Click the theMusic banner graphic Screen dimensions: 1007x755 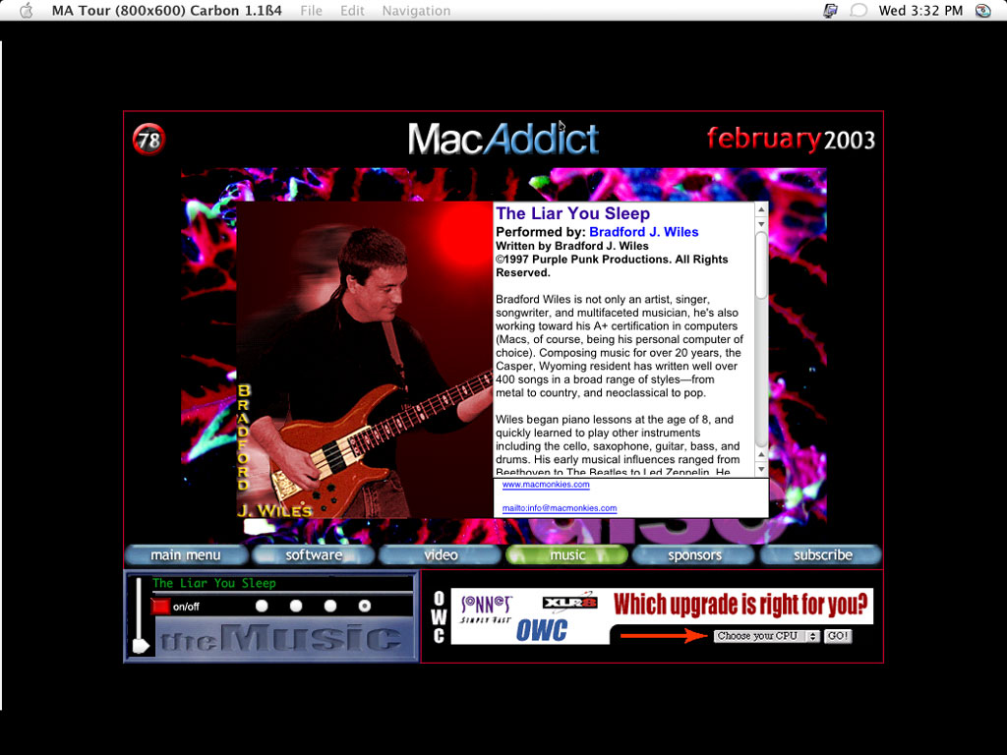click(285, 639)
